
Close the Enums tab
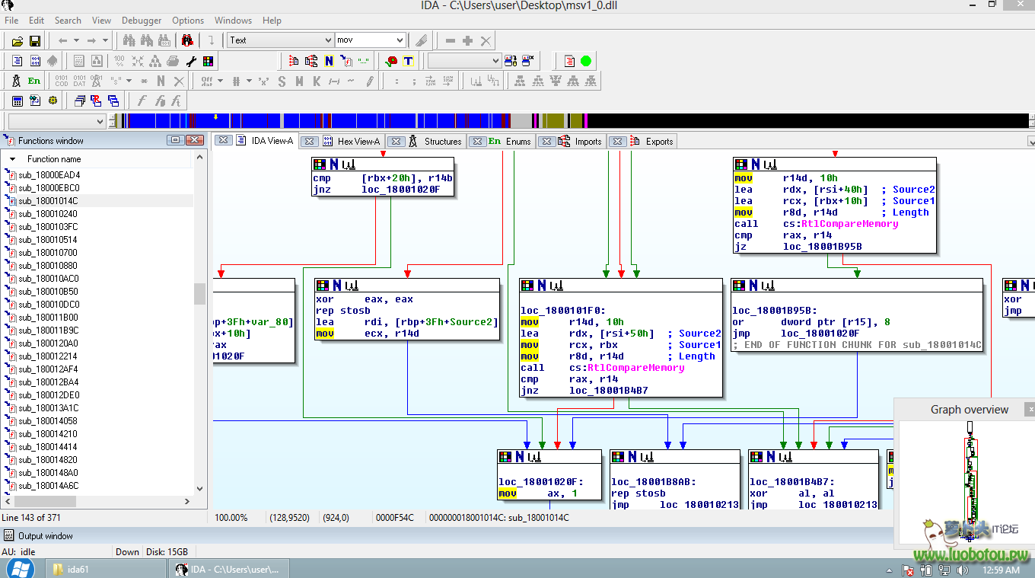pos(478,142)
